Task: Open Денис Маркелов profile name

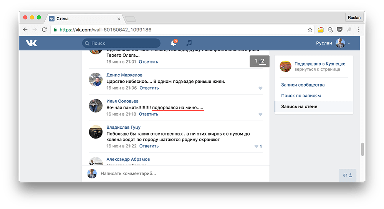Action: coord(124,75)
